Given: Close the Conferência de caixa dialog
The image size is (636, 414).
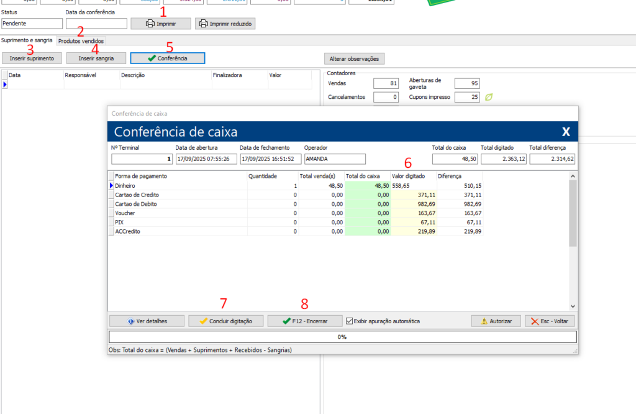Looking at the screenshot, I should click(x=566, y=132).
